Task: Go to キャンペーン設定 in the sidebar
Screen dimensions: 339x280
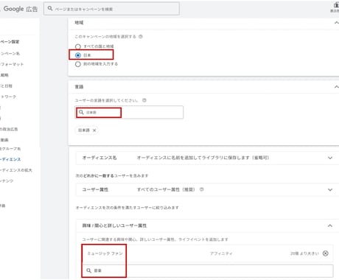Action: [10, 42]
